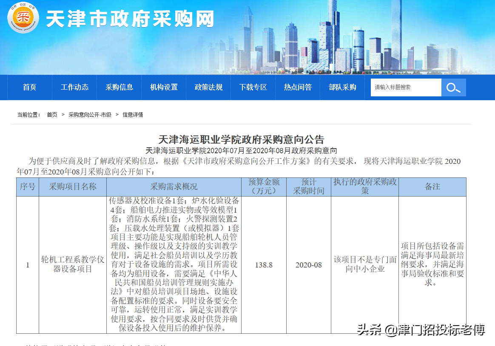Open the 机构设置 section
The height and width of the screenshot is (346, 495).
(164, 87)
